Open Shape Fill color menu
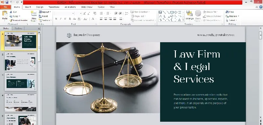Image resolution: width=263 pixels, height=125 pixels. (x=210, y=12)
